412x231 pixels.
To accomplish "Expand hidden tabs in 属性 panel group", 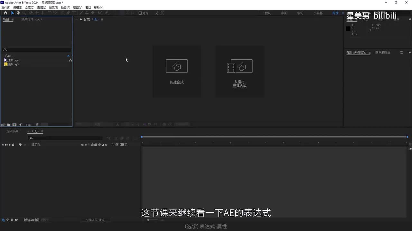I will click(x=410, y=52).
